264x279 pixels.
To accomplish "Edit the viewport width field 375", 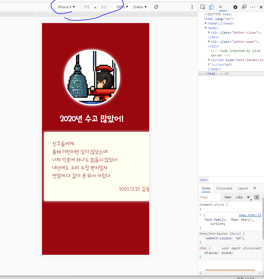I will [x=87, y=7].
